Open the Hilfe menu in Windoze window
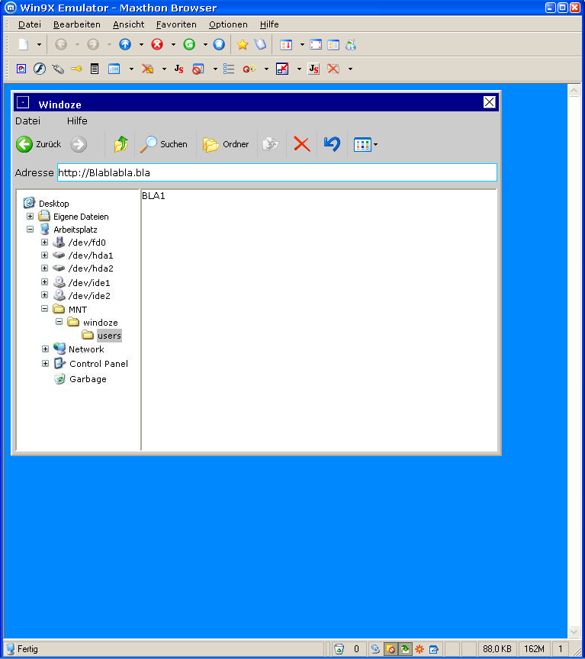 pos(77,121)
